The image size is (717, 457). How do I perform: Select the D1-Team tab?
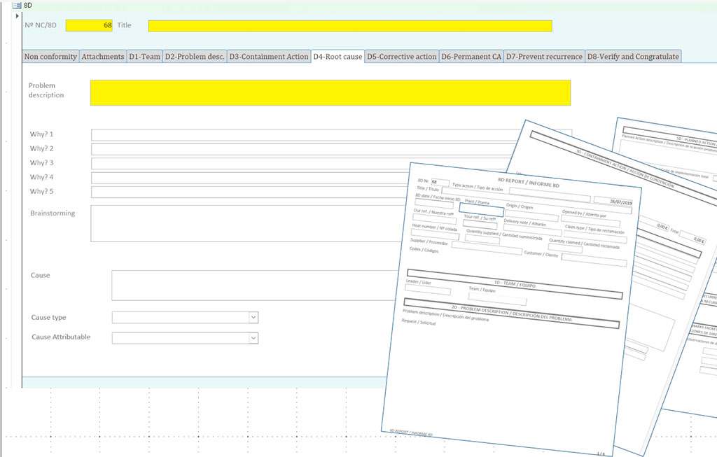(x=144, y=57)
